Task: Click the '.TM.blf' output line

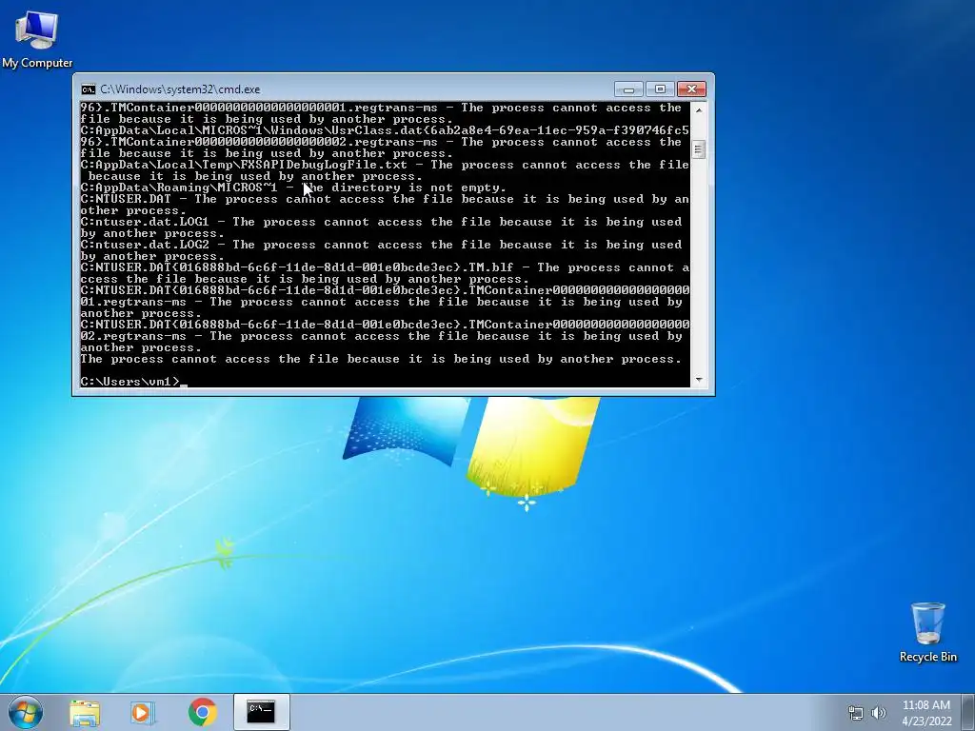Action: click(385, 267)
